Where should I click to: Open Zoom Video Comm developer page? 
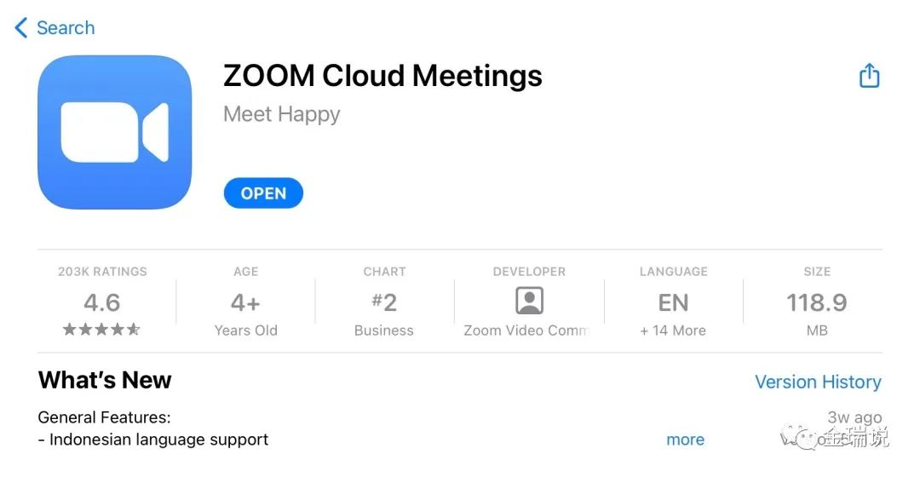pyautogui.click(x=526, y=330)
